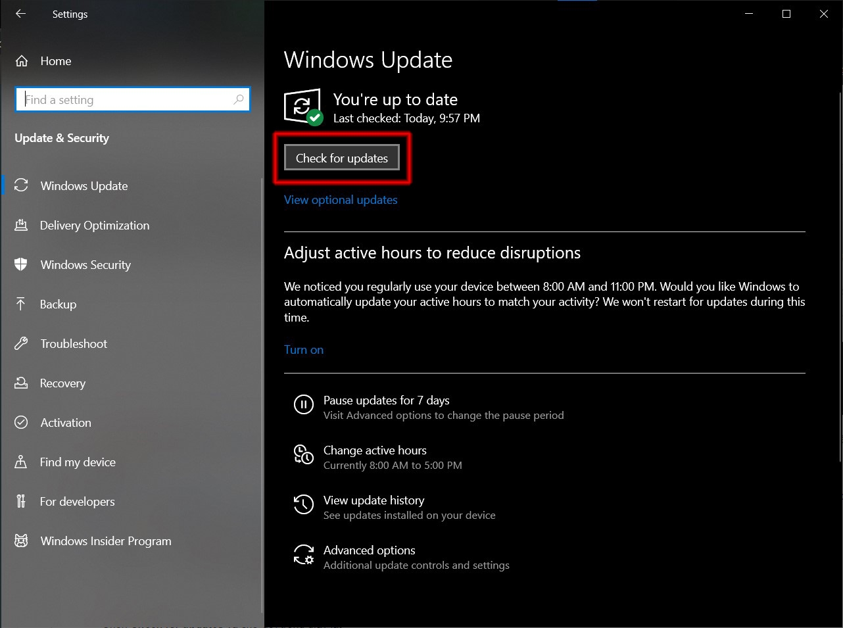This screenshot has width=843, height=628.
Task: Click the clock icon for Change active hours
Action: pos(303,454)
